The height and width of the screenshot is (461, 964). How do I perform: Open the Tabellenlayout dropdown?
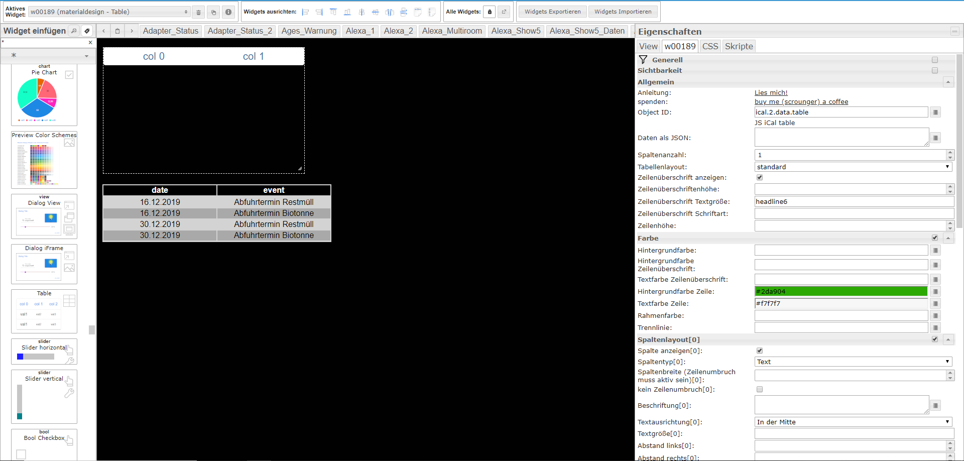(854, 167)
